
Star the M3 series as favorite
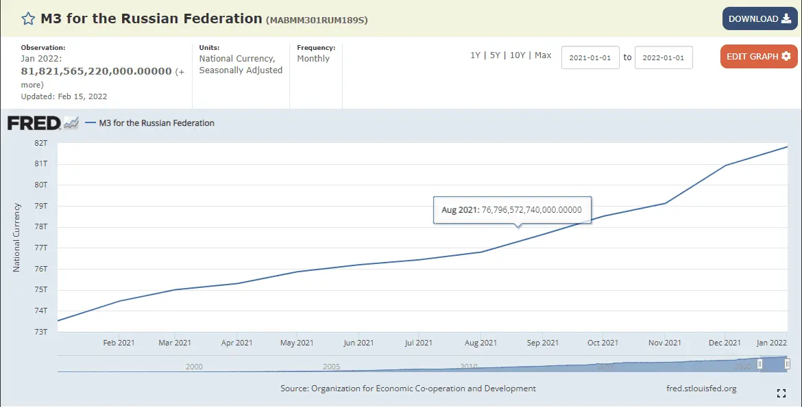(x=28, y=19)
